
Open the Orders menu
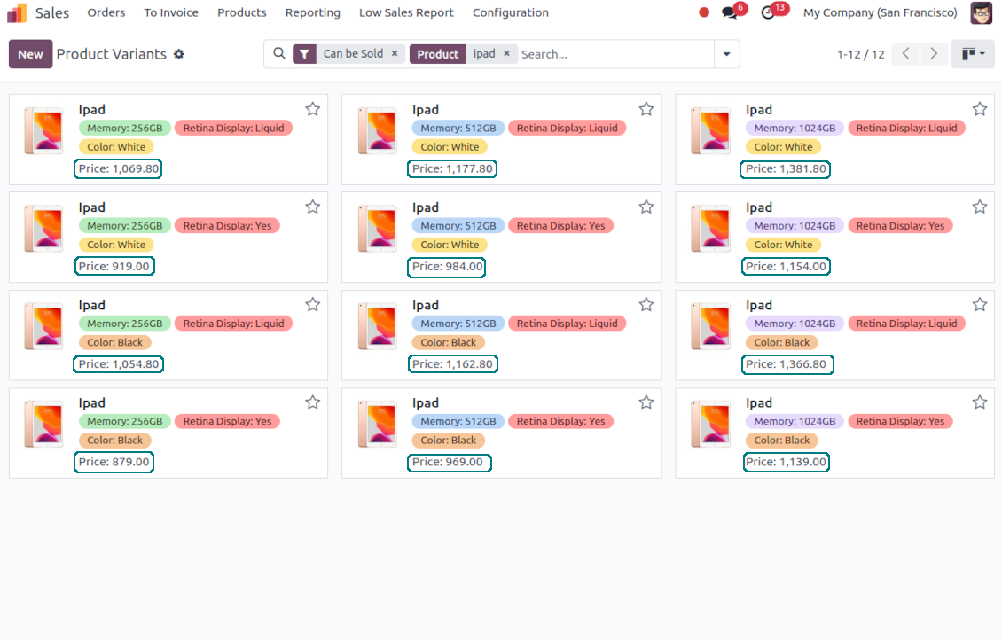(106, 12)
